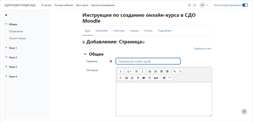Open Объявления in the course index
The image size is (253, 122).
point(16,32)
